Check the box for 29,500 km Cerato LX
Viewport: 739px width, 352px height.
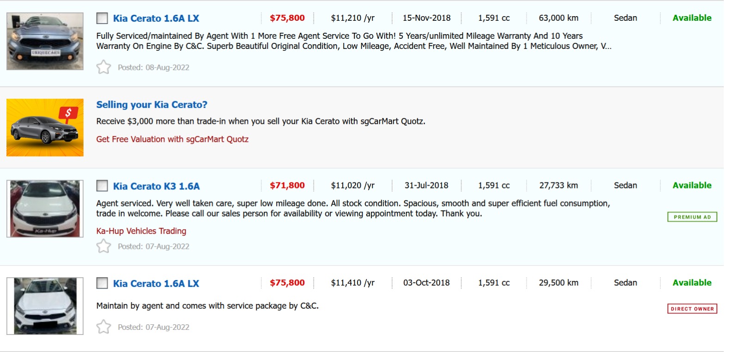click(x=102, y=283)
